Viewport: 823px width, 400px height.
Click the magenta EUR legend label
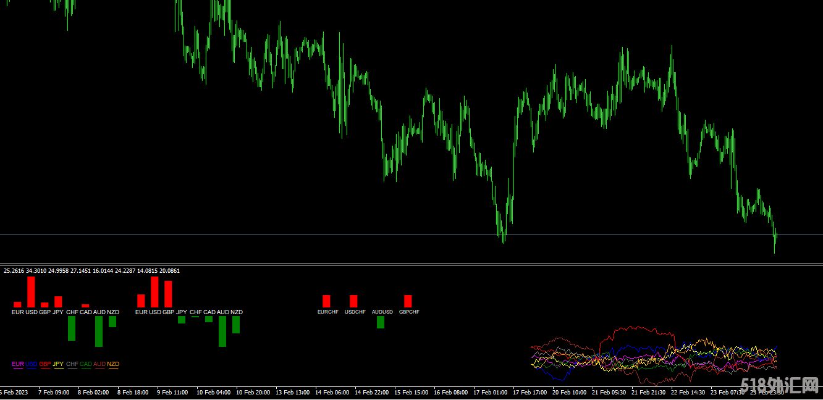(x=18, y=364)
